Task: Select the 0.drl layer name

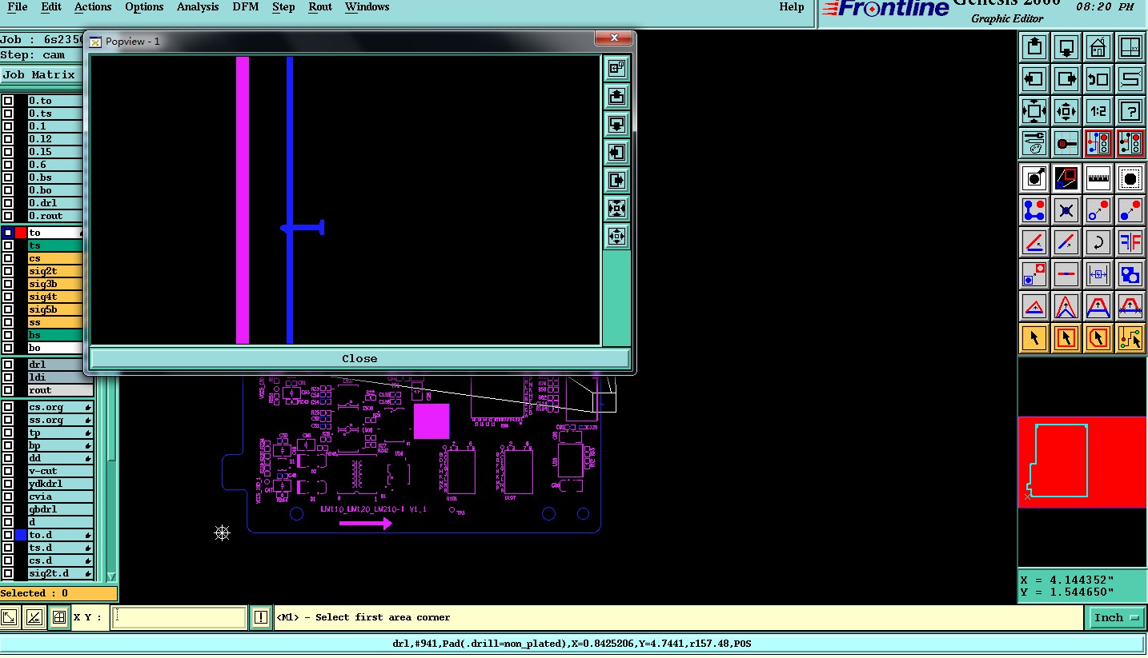Action: coord(54,203)
